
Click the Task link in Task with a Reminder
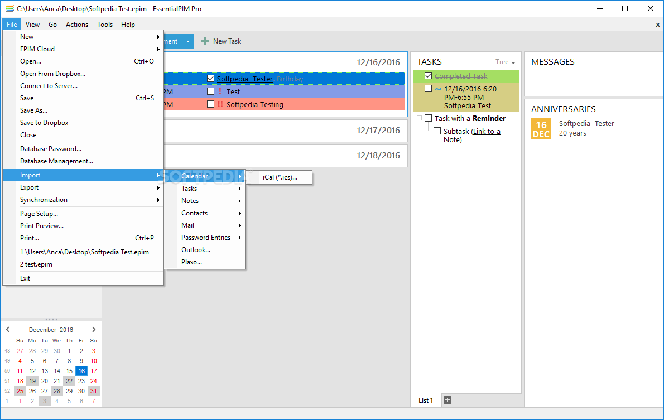[x=442, y=119]
